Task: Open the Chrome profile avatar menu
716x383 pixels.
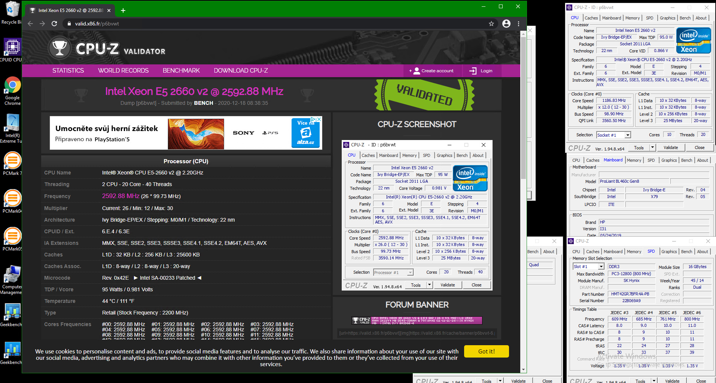Action: pyautogui.click(x=506, y=24)
